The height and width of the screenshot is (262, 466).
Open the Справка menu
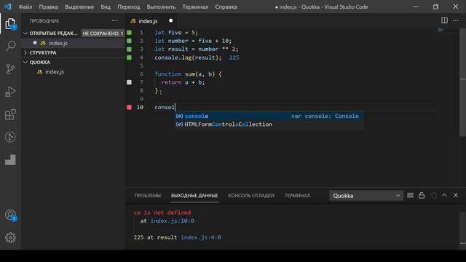tap(226, 7)
